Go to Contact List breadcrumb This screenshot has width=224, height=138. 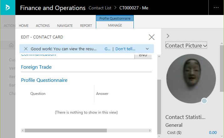point(100,8)
